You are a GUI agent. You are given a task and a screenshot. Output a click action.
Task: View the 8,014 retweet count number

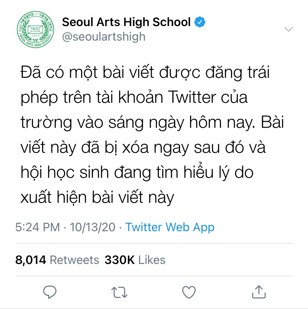(31, 260)
